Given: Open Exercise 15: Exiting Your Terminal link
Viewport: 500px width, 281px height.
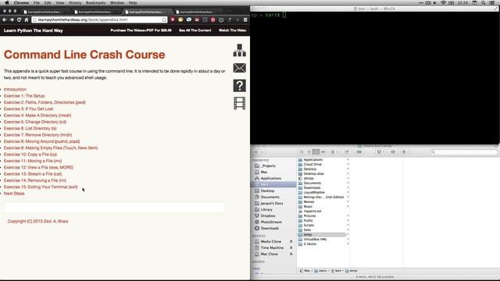Looking at the screenshot, I should click(x=41, y=187).
